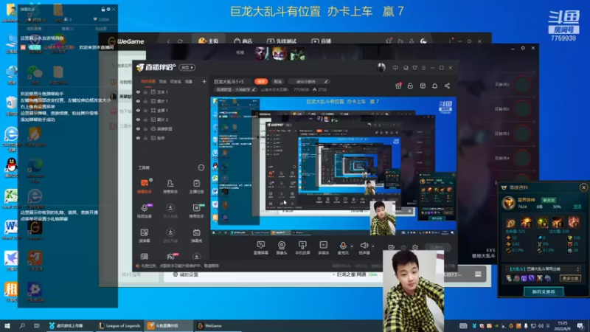Viewport: 590px width, 332px height.
Task: Click the message icon in companion title bar
Action: tap(395, 68)
